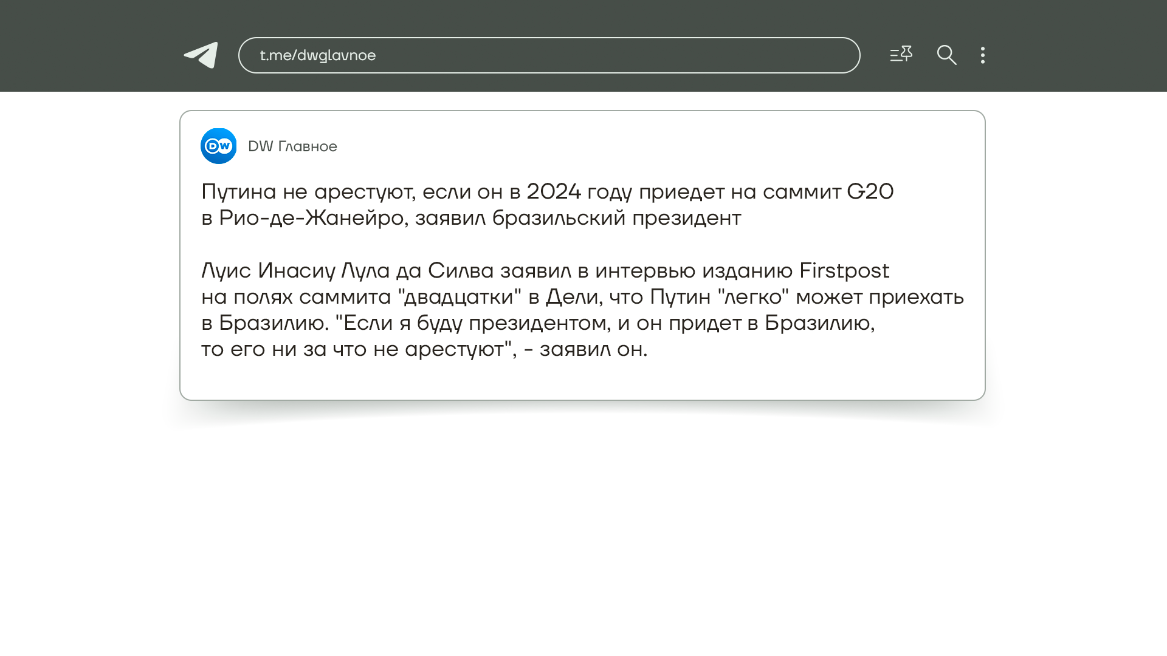1167x656 pixels.
Task: Click the year 2024 in the headline
Action: tap(553, 192)
